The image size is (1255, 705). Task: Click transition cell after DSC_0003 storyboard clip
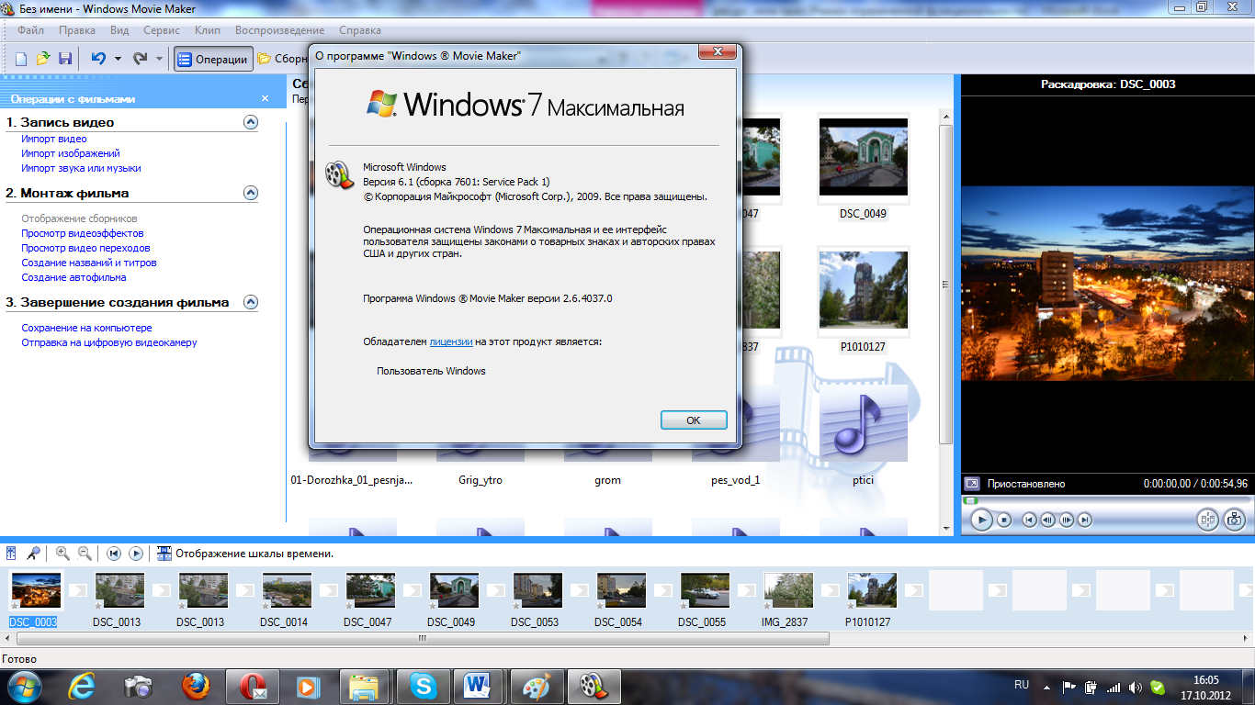click(78, 590)
